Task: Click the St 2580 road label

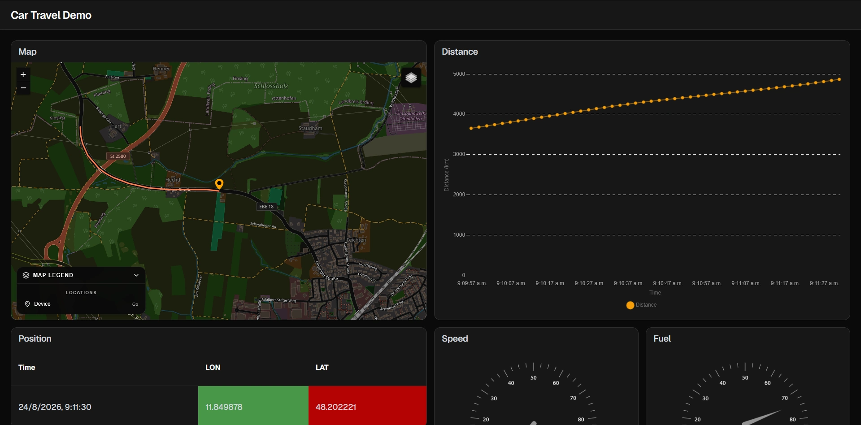Action: coord(118,156)
